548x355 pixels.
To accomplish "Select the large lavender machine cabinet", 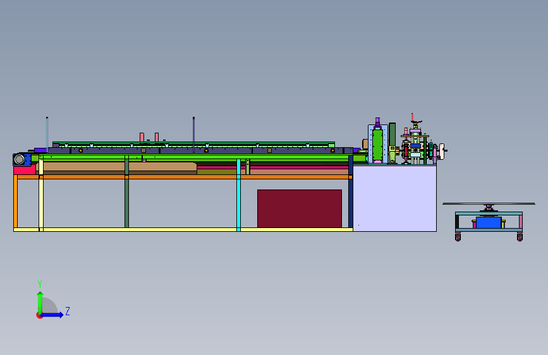I will coord(394,198).
